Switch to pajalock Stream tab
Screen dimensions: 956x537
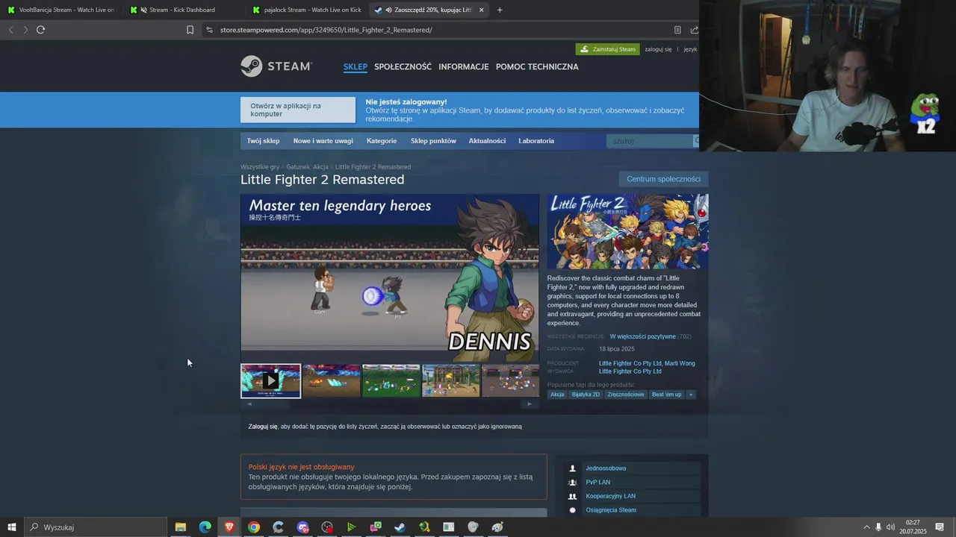click(x=306, y=10)
